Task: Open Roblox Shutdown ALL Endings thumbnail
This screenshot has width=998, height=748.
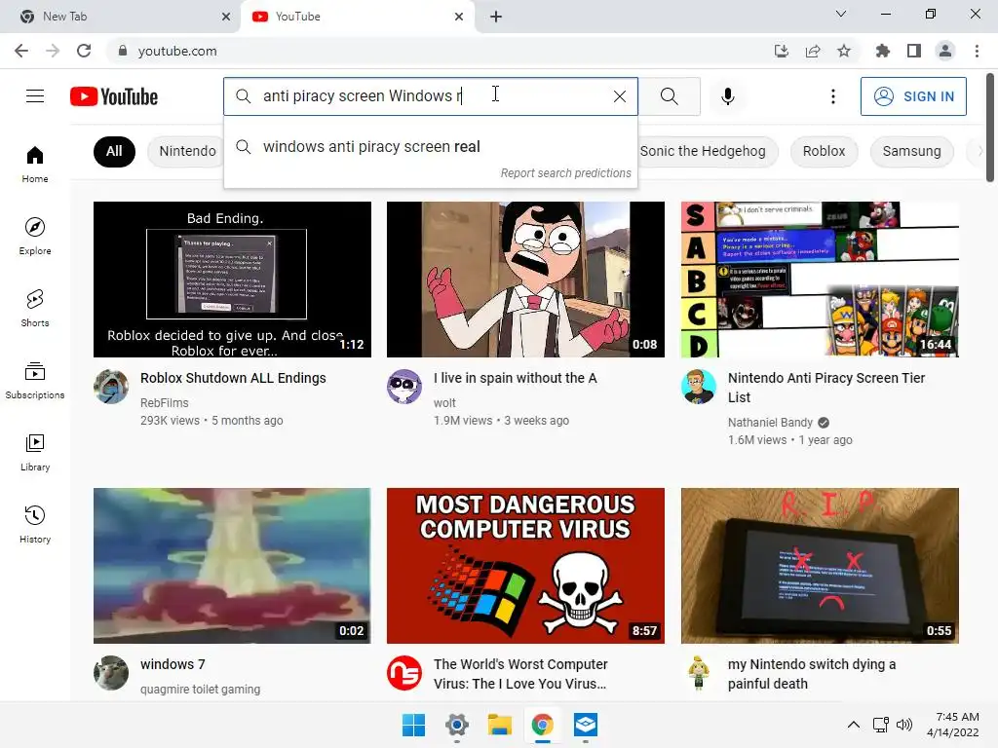Action: tap(232, 280)
